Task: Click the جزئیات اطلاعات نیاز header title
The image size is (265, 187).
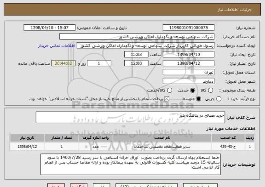Action: [x=235, y=10]
